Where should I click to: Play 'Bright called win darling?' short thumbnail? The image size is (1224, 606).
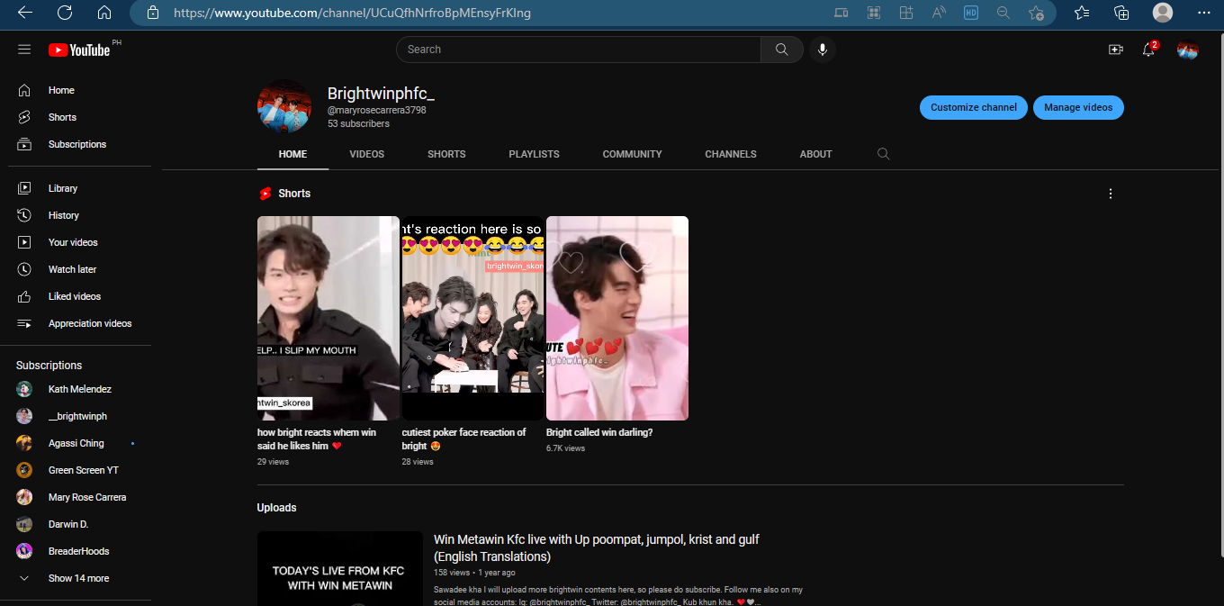[x=617, y=318]
